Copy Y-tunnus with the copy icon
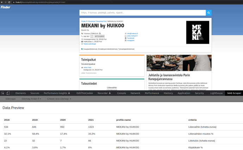Viewport: 243px width, 150px height. pos(100,33)
